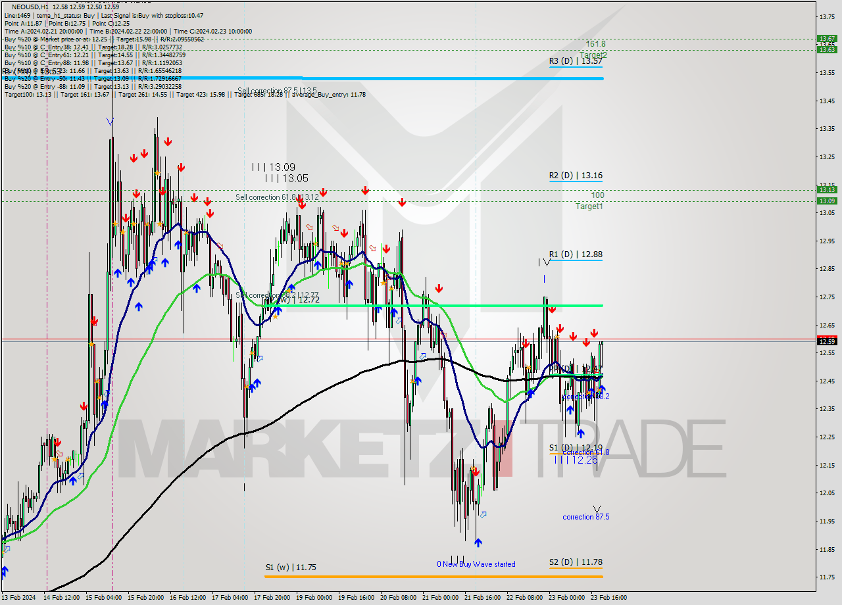The height and width of the screenshot is (605, 842).
Task: Click the 13.67 green price tag
Action: pos(826,39)
